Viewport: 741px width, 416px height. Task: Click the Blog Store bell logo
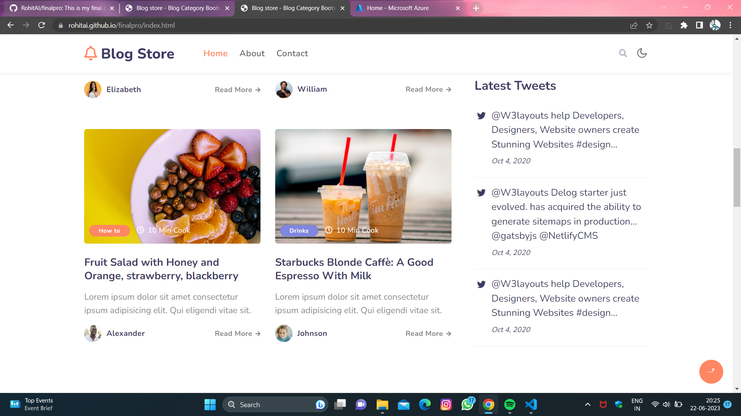(x=90, y=53)
